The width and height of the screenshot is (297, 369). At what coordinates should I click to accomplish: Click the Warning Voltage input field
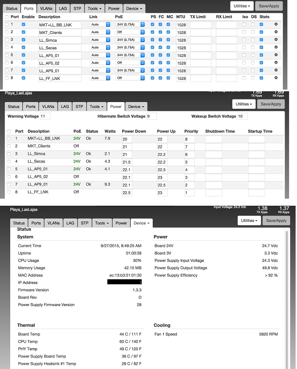(x=45, y=116)
